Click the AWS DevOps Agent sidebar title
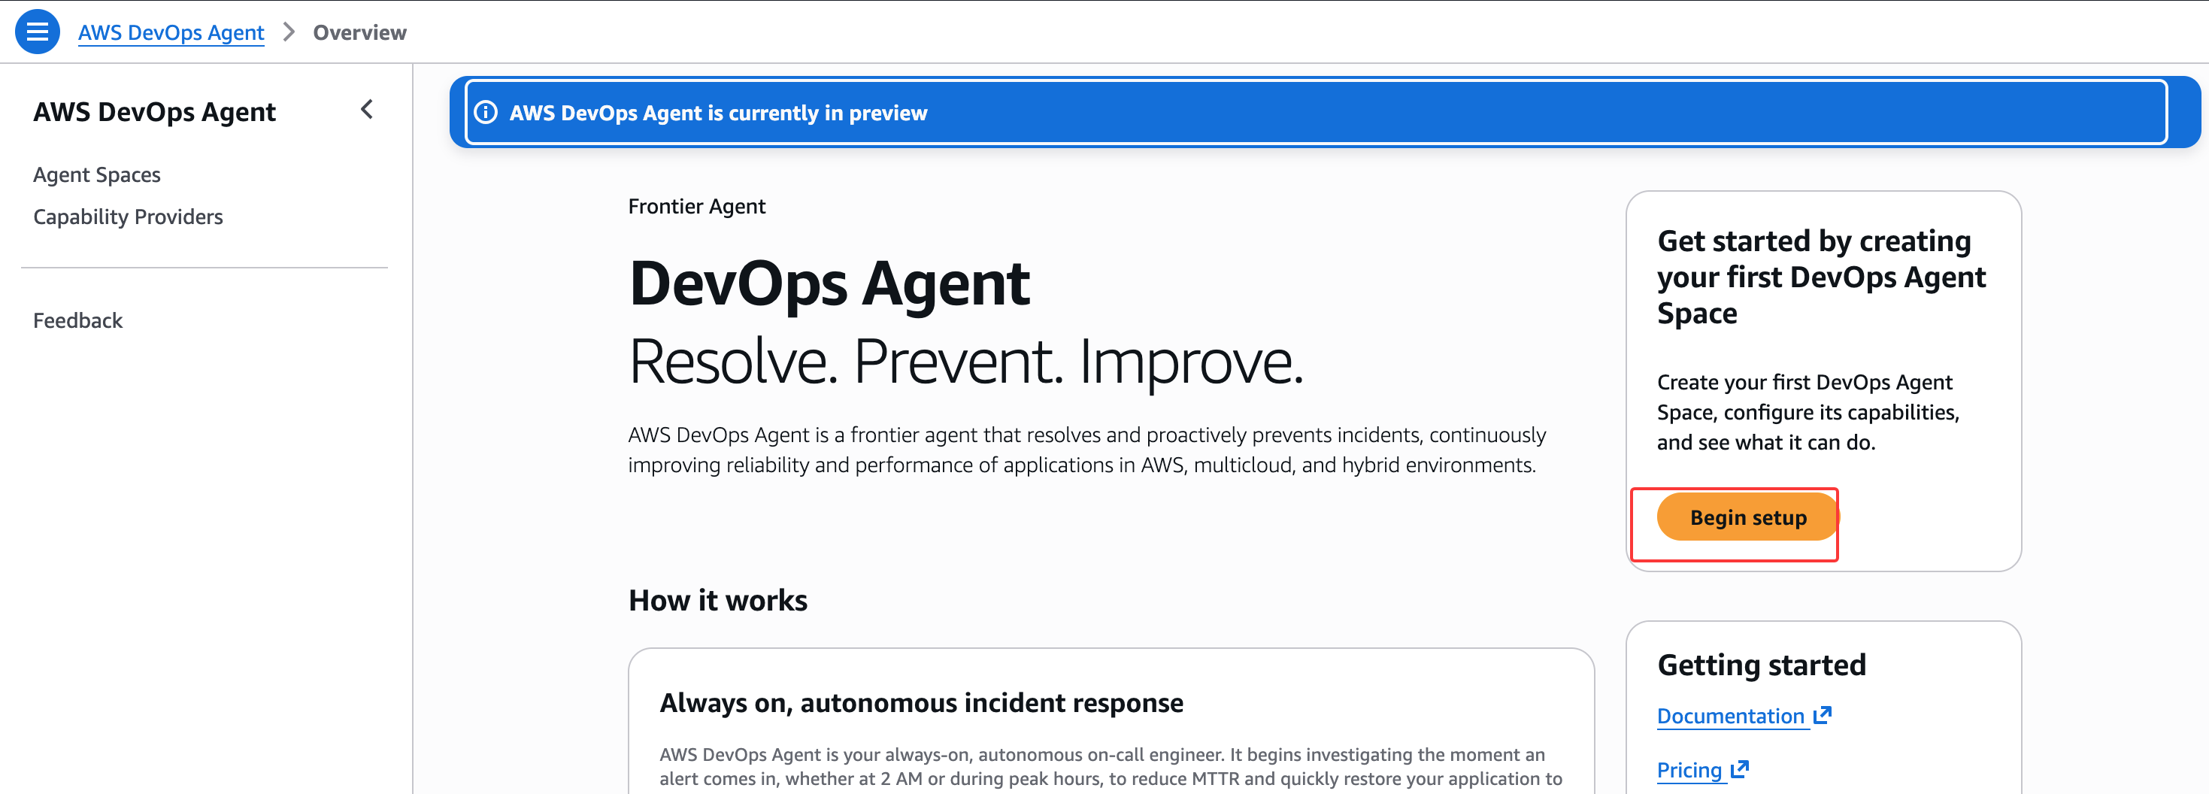Screen dimensions: 2209x794 [x=154, y=111]
